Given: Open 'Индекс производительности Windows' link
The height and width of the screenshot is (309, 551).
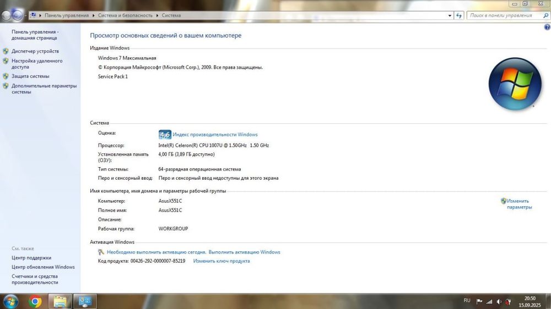Looking at the screenshot, I should coord(215,135).
